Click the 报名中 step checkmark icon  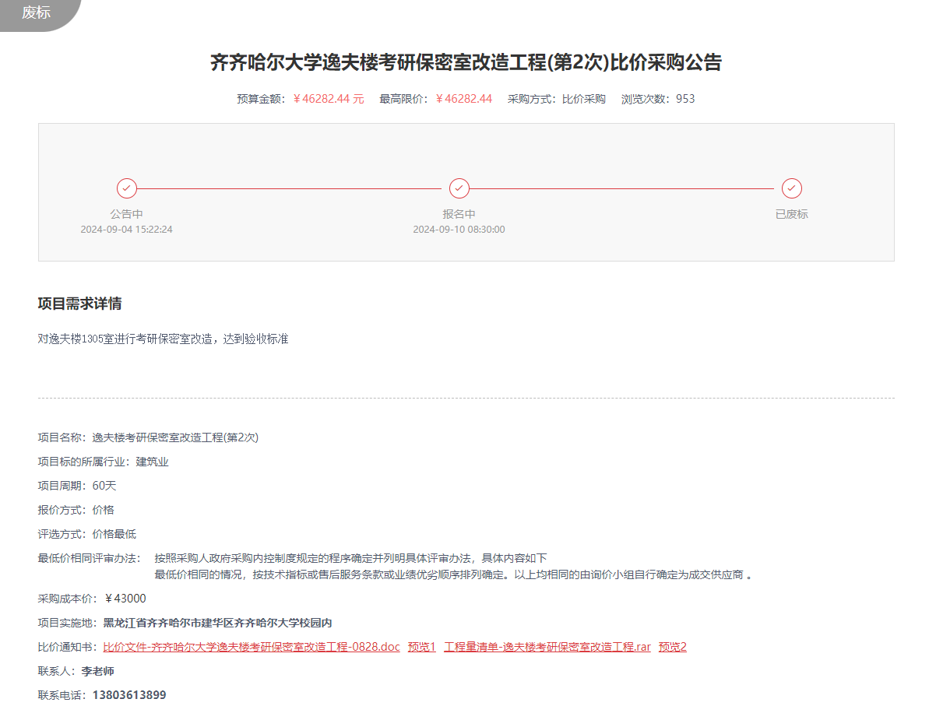click(459, 188)
